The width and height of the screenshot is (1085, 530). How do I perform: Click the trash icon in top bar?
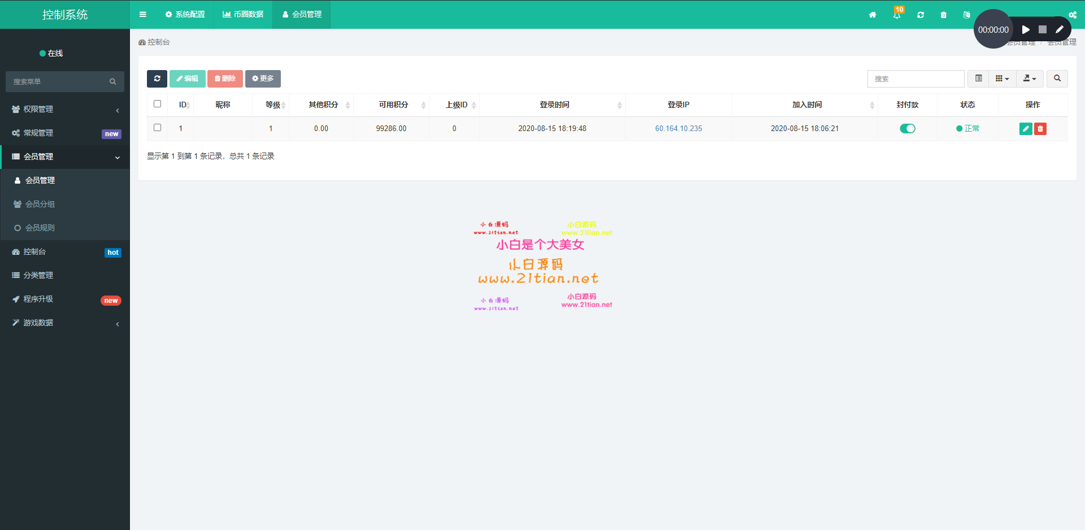point(943,15)
